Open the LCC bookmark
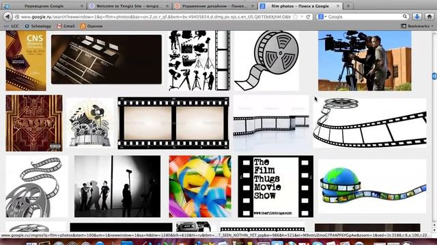Screen dimensions: 437x245 [x=12, y=26]
